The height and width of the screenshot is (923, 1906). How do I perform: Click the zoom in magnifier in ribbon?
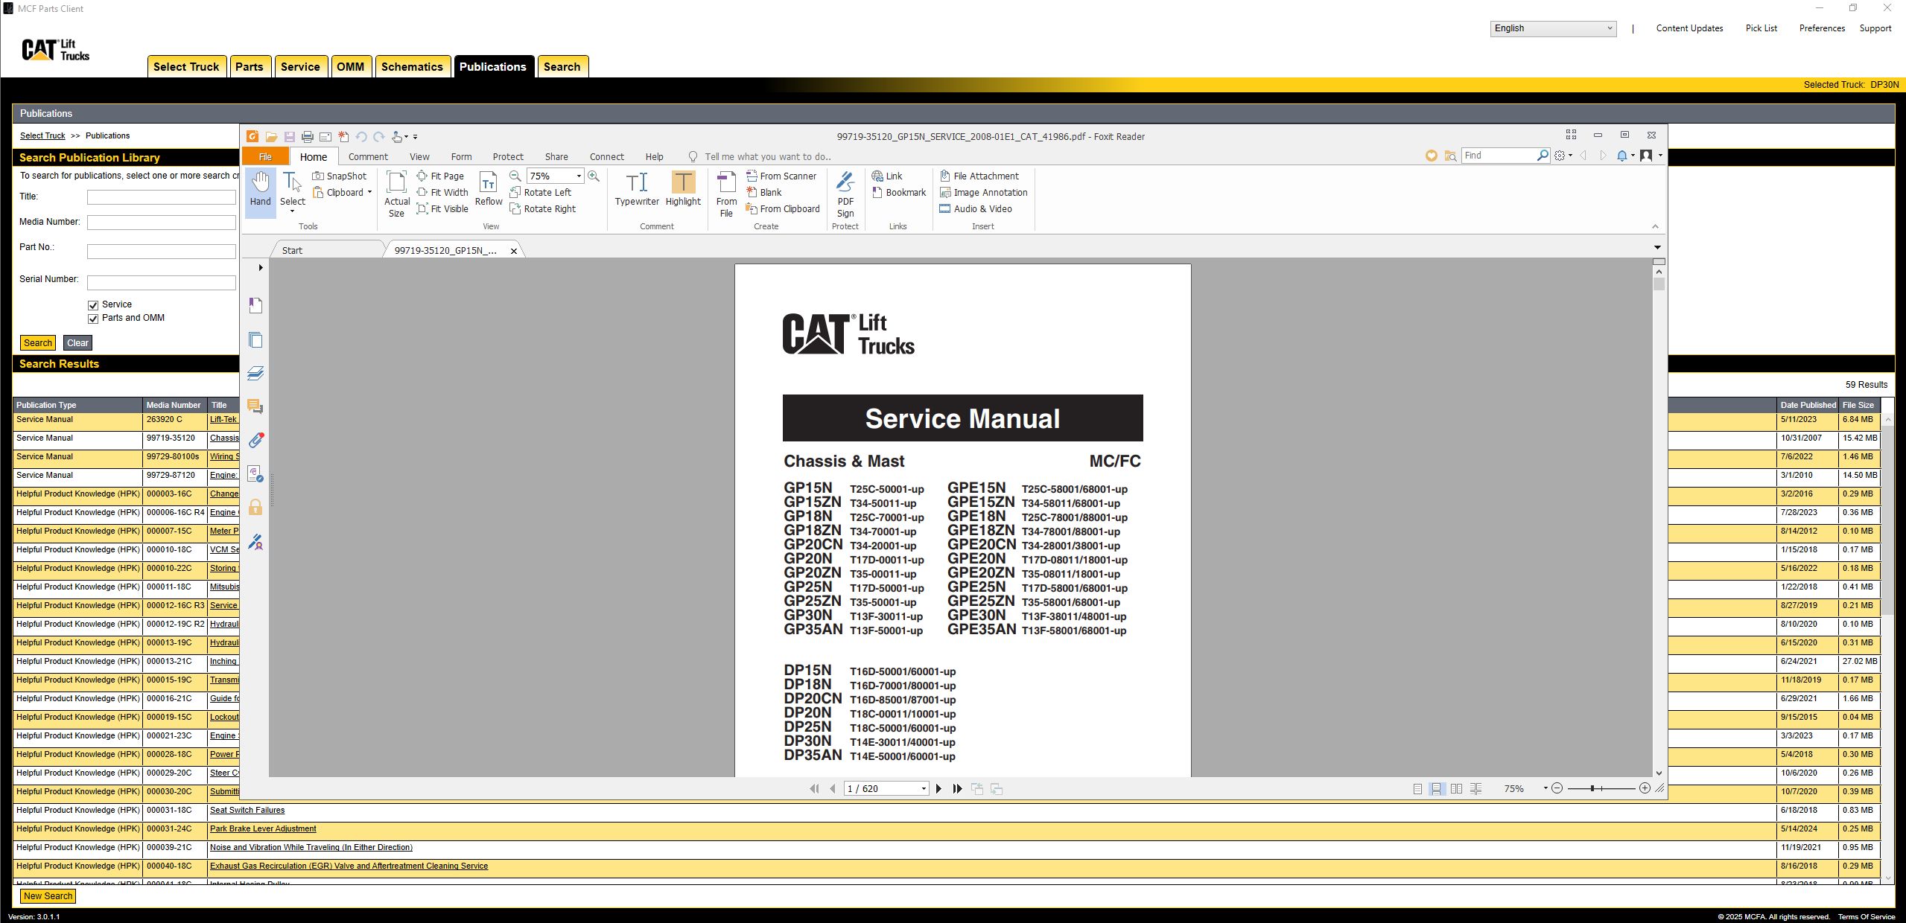pyautogui.click(x=594, y=176)
